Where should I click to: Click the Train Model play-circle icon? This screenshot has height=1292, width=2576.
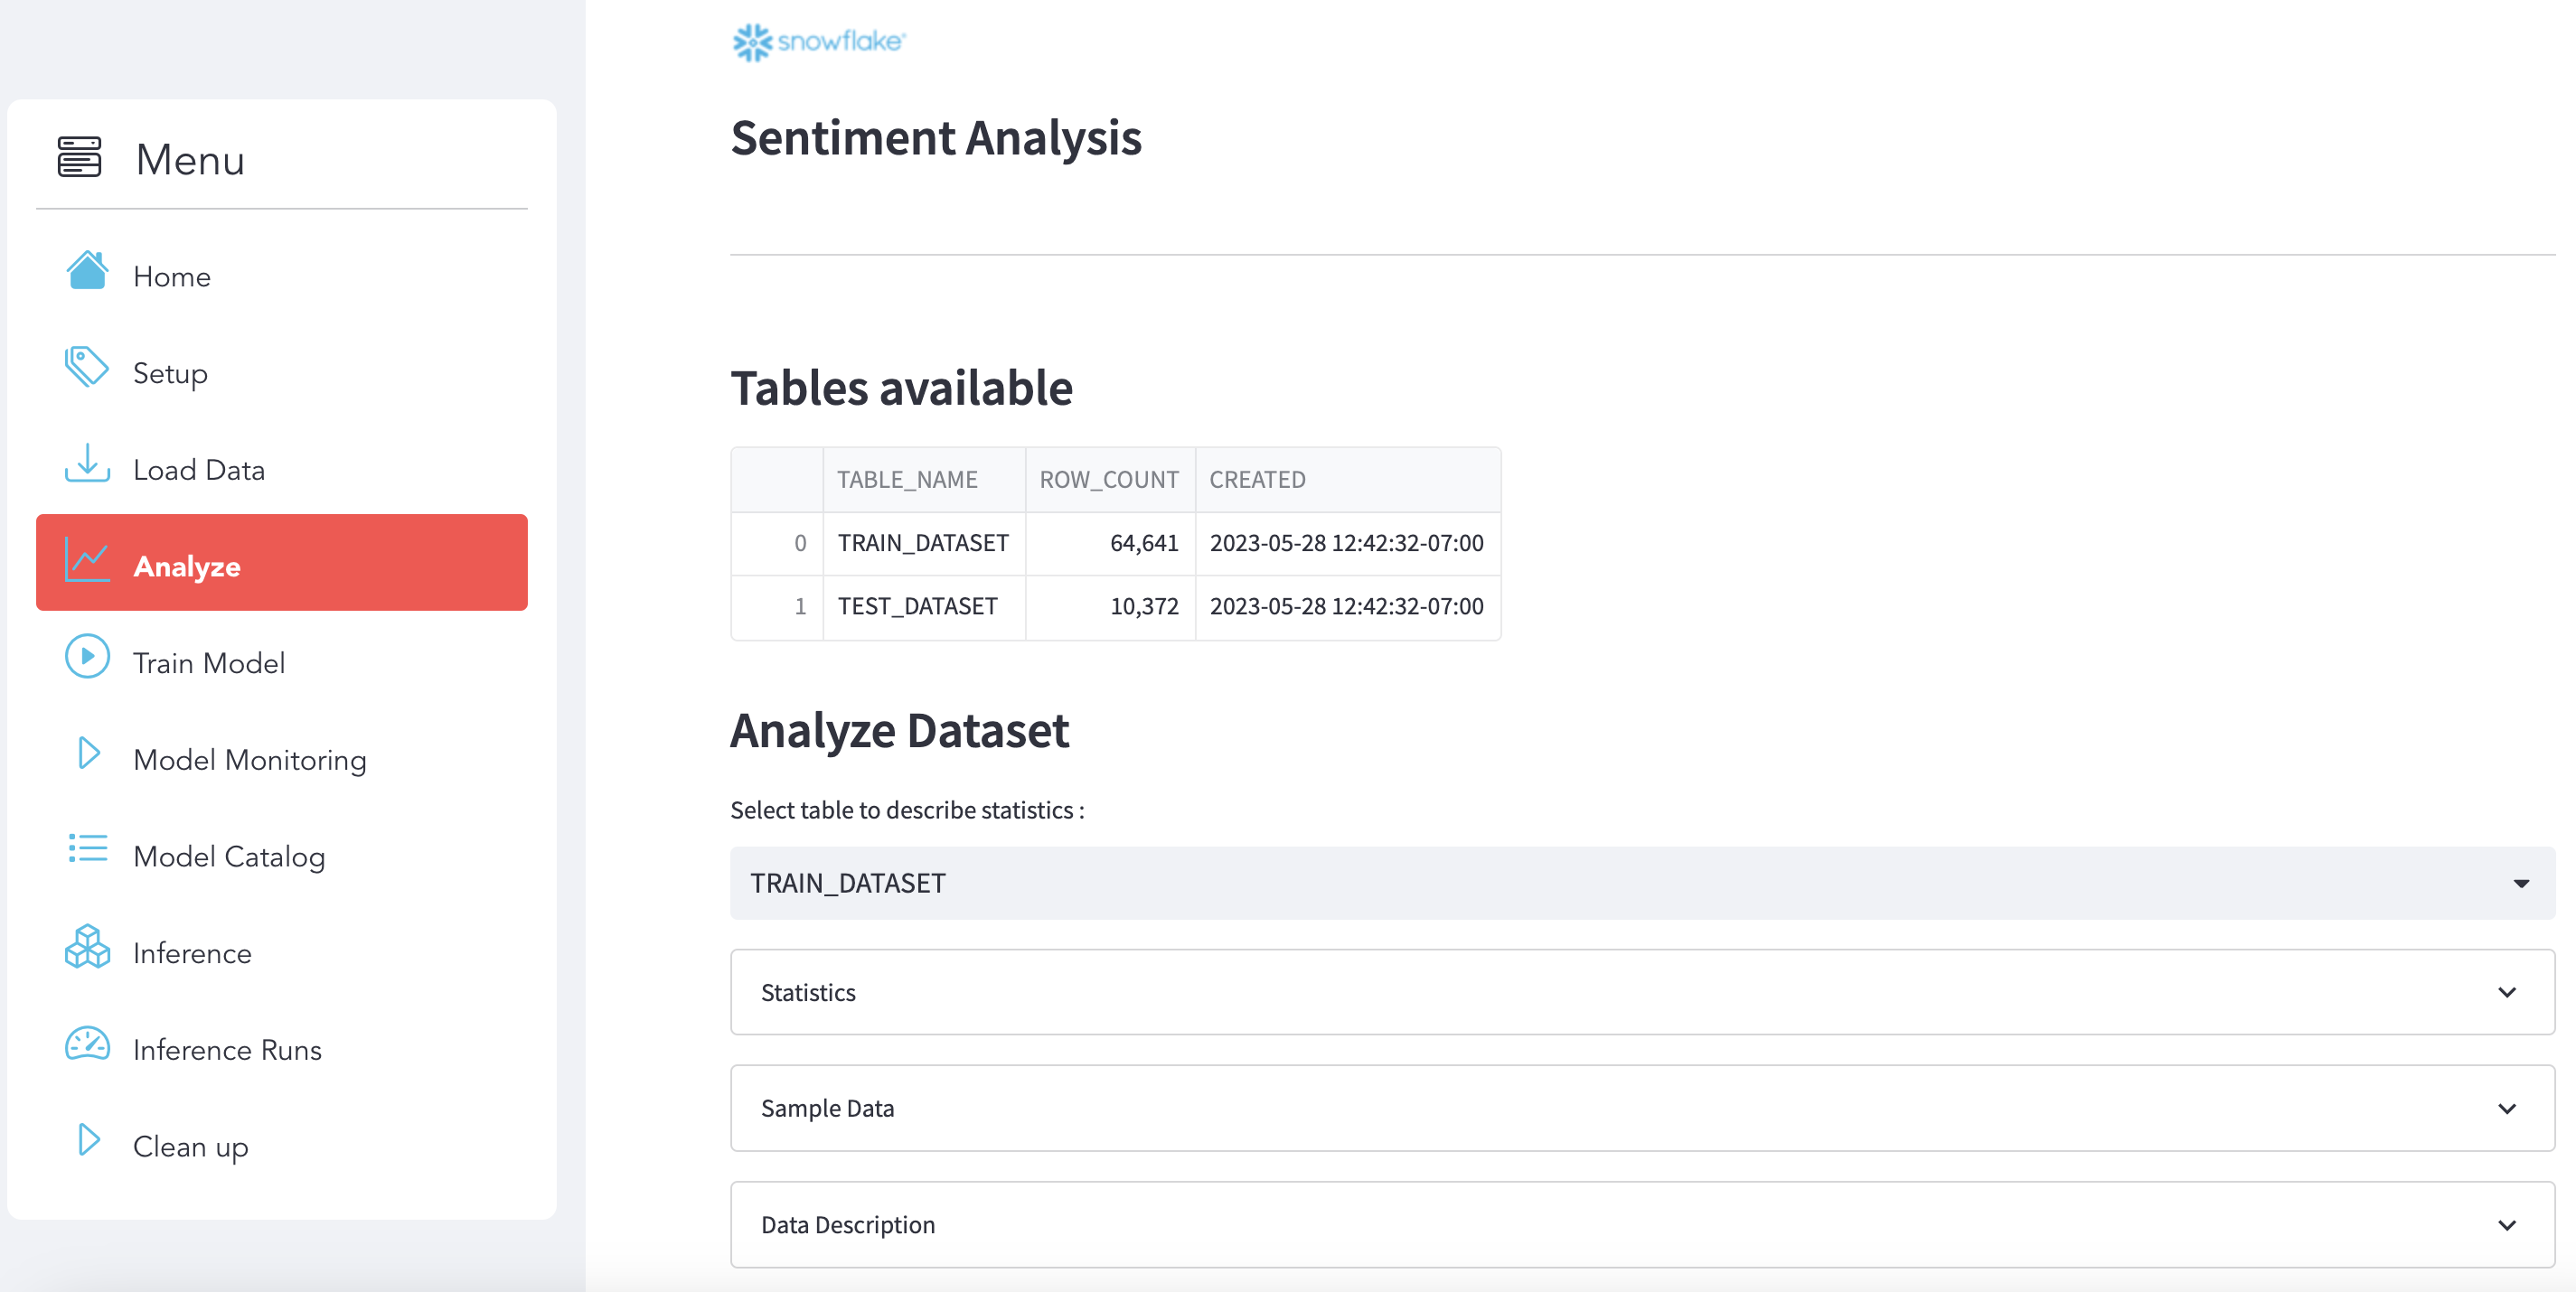(87, 658)
